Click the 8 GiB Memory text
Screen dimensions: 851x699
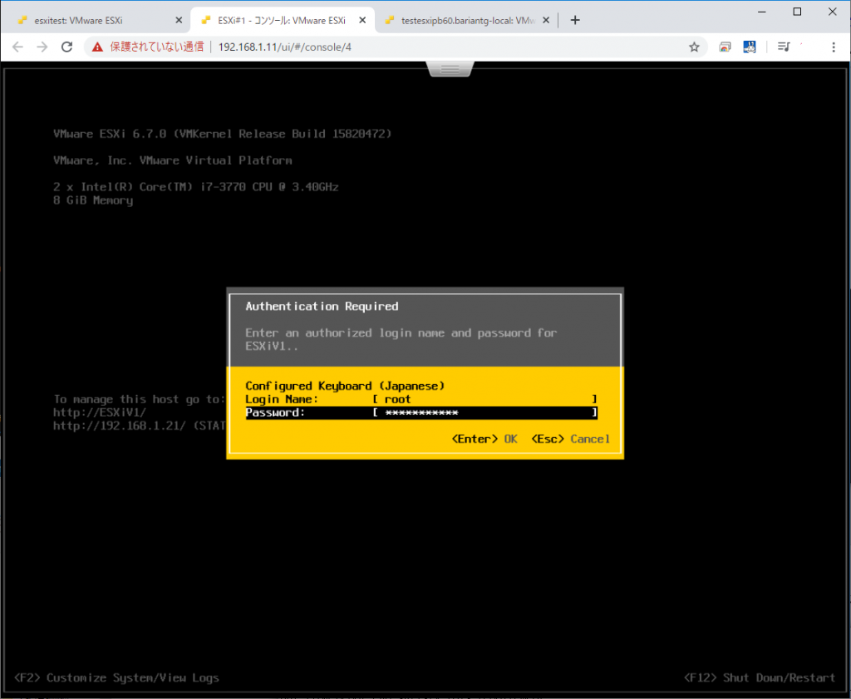click(x=93, y=201)
